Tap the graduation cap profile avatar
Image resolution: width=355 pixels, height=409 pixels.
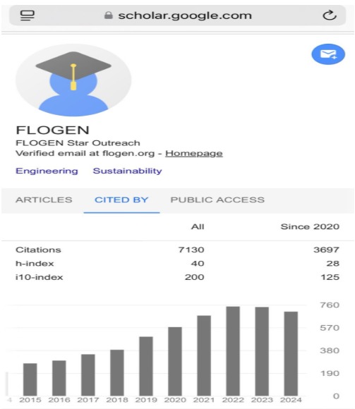pos(73,80)
